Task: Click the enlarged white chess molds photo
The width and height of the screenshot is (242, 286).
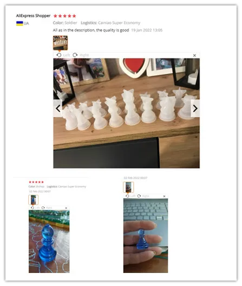Action: pyautogui.click(x=127, y=113)
